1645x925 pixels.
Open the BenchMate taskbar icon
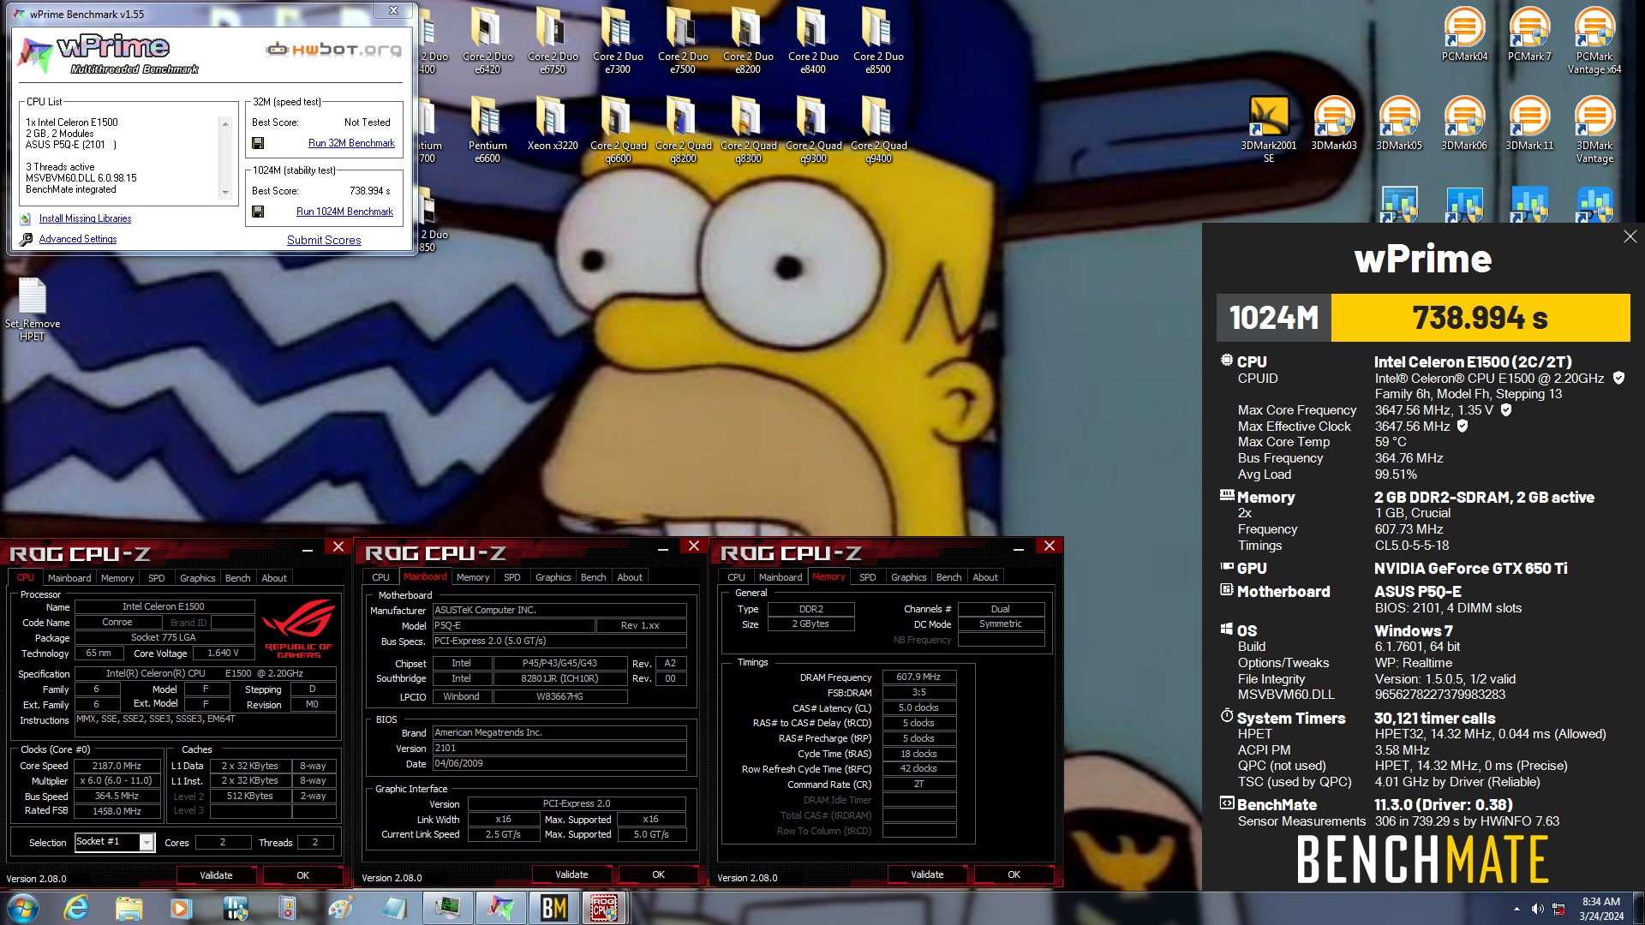point(553,908)
